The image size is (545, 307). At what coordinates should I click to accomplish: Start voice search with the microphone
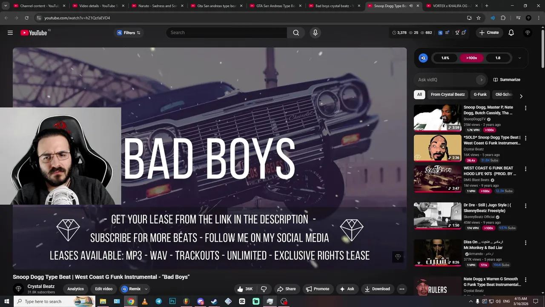[x=315, y=32]
